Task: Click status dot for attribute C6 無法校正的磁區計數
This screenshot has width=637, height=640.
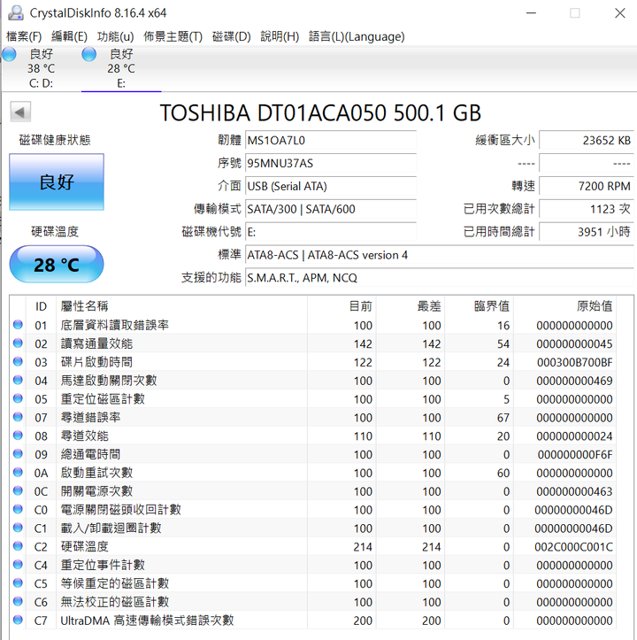Action: pyautogui.click(x=18, y=601)
